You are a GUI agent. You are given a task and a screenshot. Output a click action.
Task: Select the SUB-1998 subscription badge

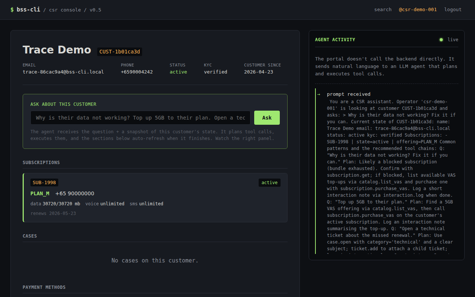44,182
